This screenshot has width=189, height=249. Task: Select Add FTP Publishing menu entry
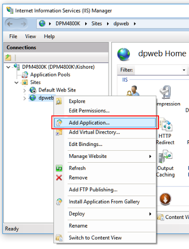tap(105, 189)
